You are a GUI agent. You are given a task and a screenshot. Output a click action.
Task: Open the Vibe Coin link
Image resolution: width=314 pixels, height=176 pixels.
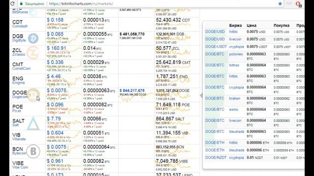coord(20,167)
